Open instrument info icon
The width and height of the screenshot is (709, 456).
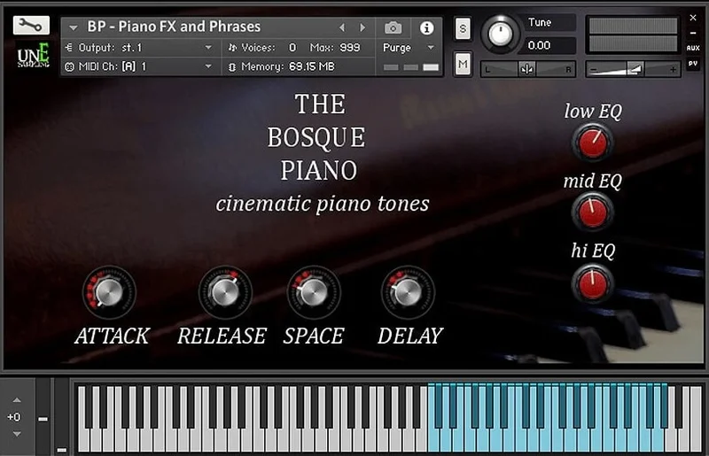(426, 28)
